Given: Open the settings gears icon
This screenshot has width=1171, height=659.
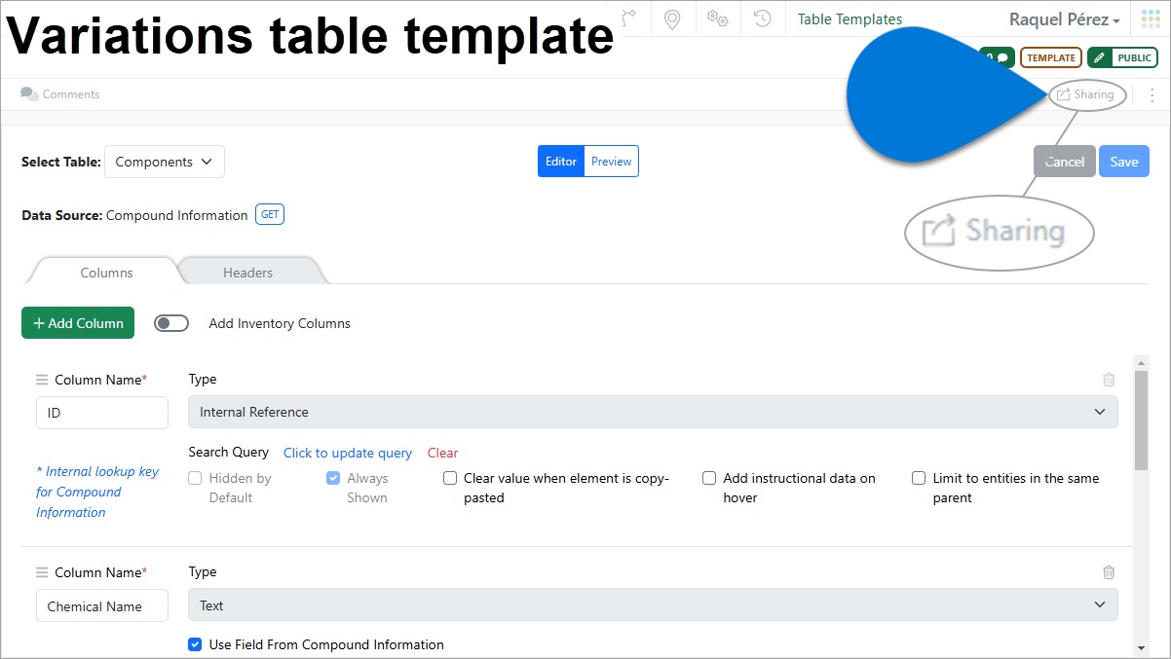Looking at the screenshot, I should [x=718, y=18].
